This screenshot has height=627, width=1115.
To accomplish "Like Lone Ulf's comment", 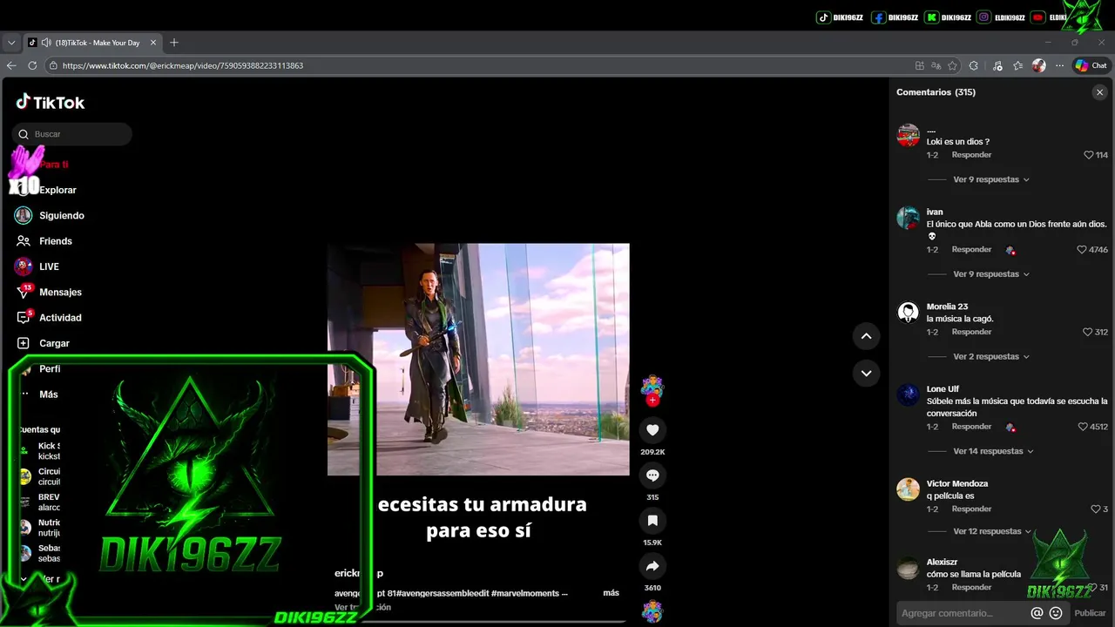I will pyautogui.click(x=1083, y=427).
